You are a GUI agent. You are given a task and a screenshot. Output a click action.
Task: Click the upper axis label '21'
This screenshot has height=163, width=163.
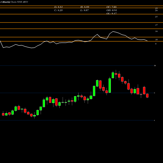[x=156, y=17]
